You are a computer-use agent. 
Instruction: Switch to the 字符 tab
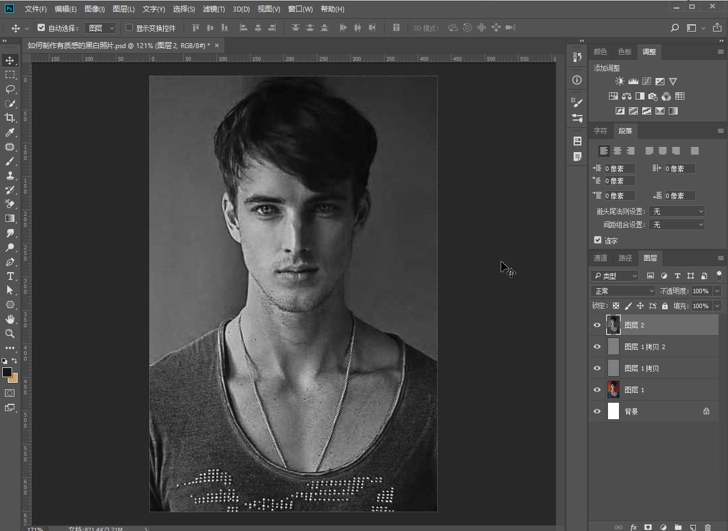pos(600,131)
